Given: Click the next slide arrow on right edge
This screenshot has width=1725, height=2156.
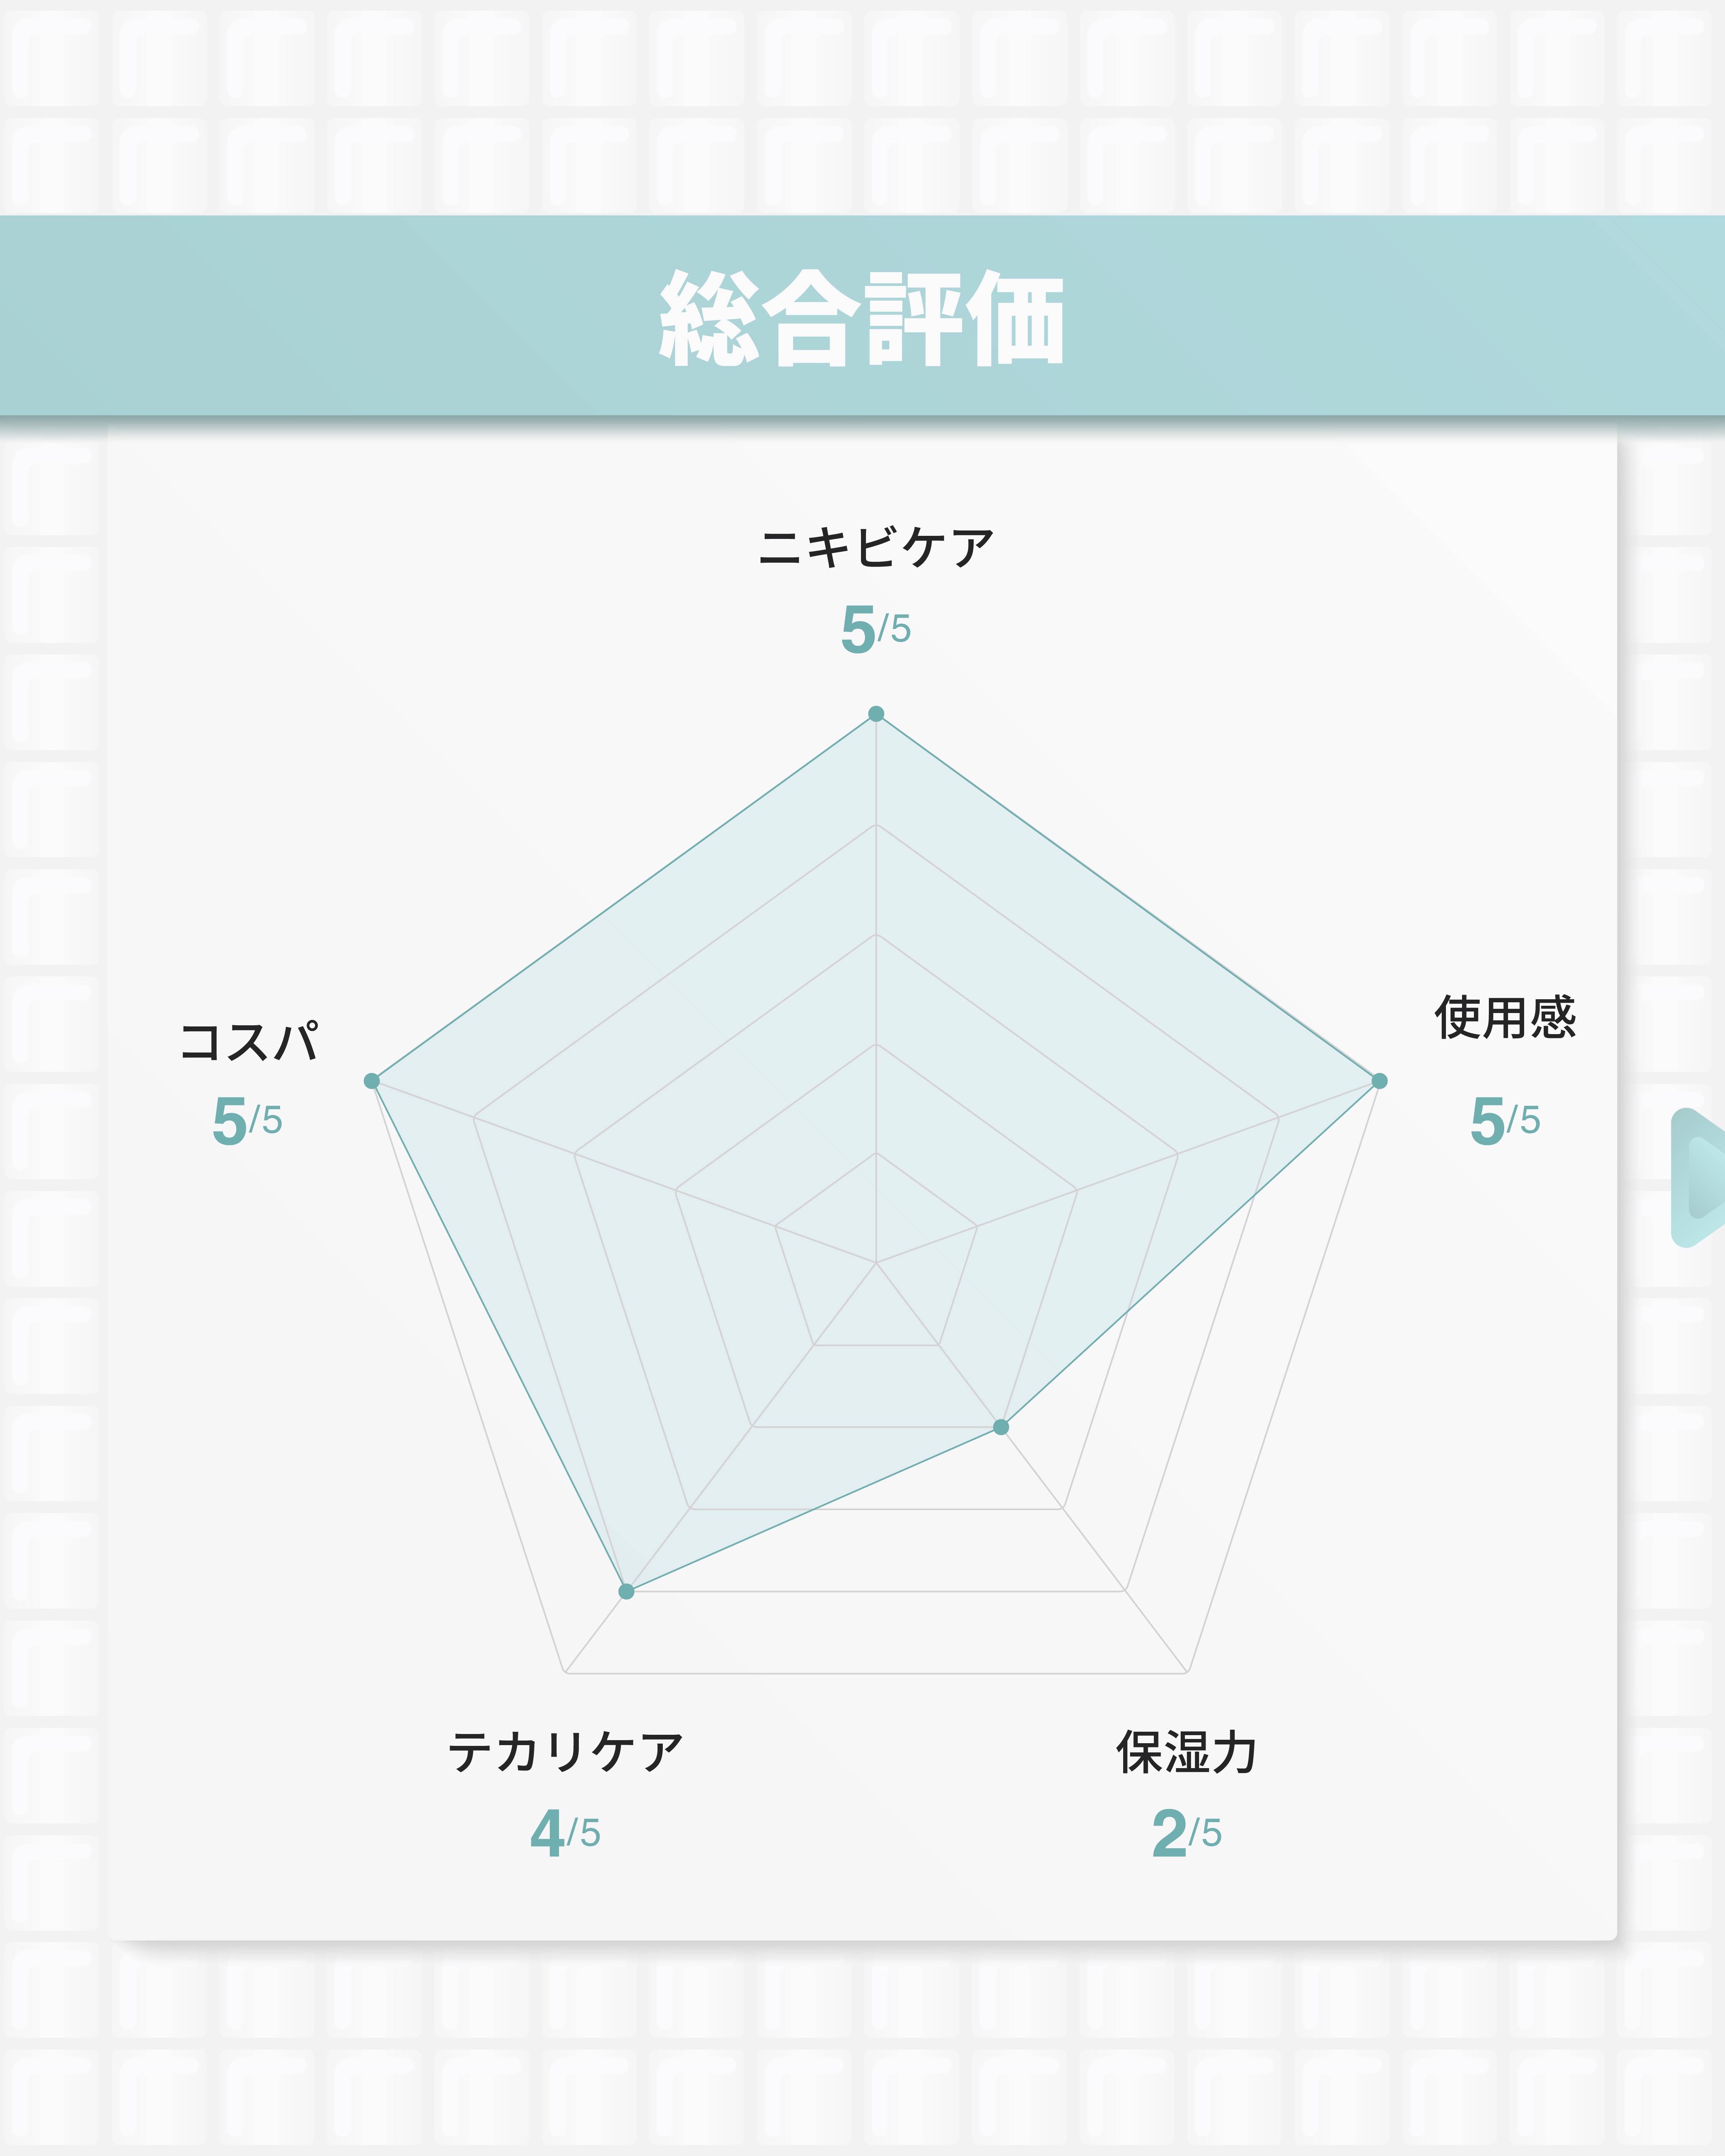Looking at the screenshot, I should coord(1701,1177).
